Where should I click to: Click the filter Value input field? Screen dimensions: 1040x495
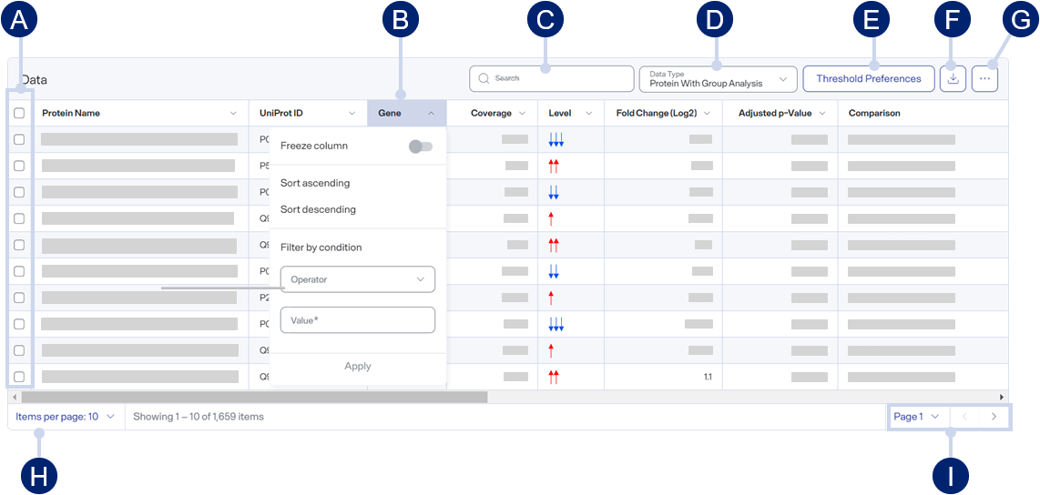[358, 320]
